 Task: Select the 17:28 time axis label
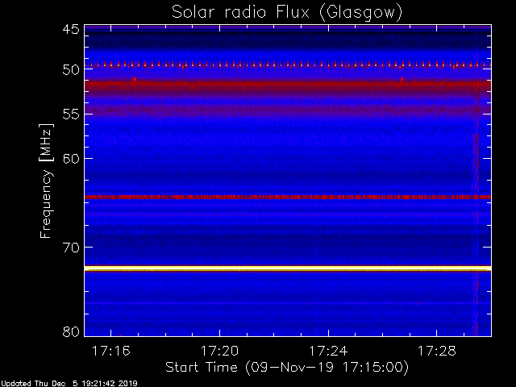[437, 352]
